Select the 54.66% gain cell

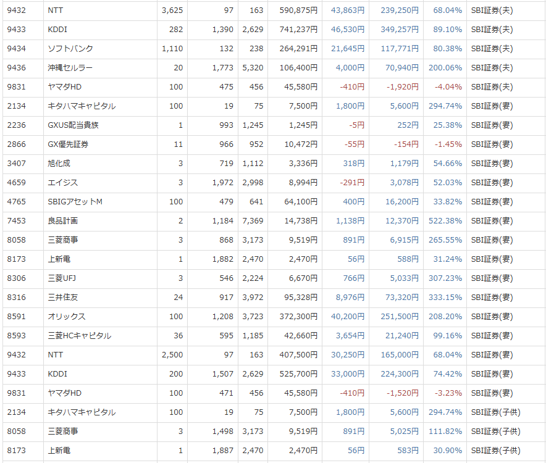(x=447, y=164)
